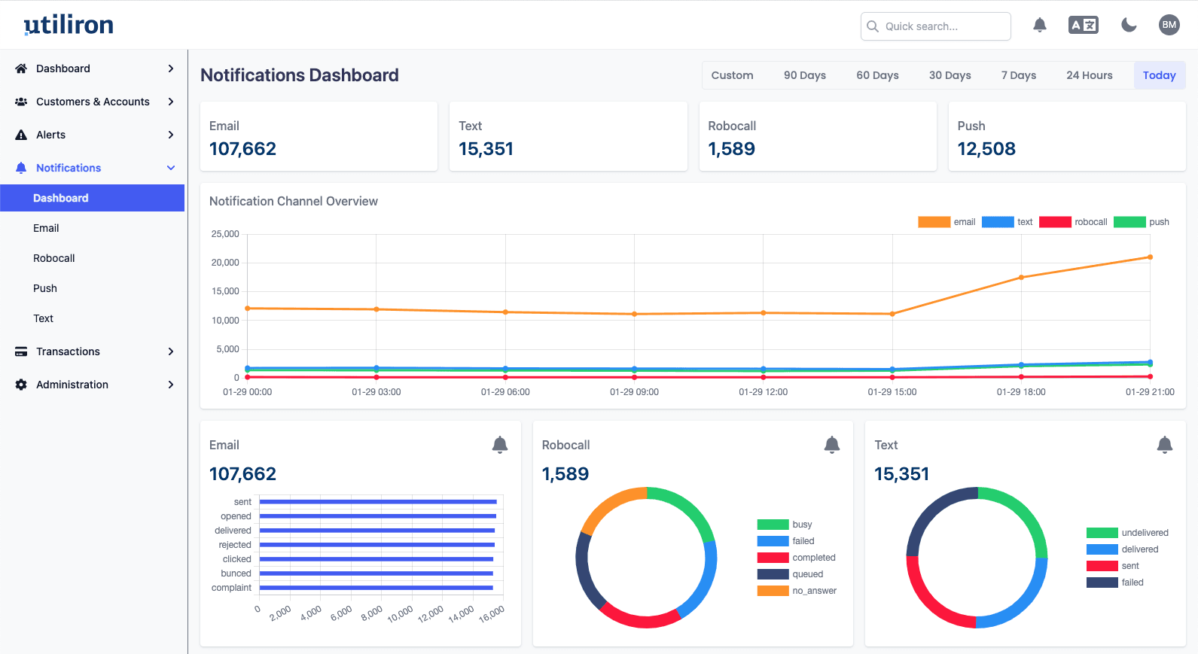Select the 7 Days range tab
The height and width of the screenshot is (654, 1198).
coord(1019,75)
